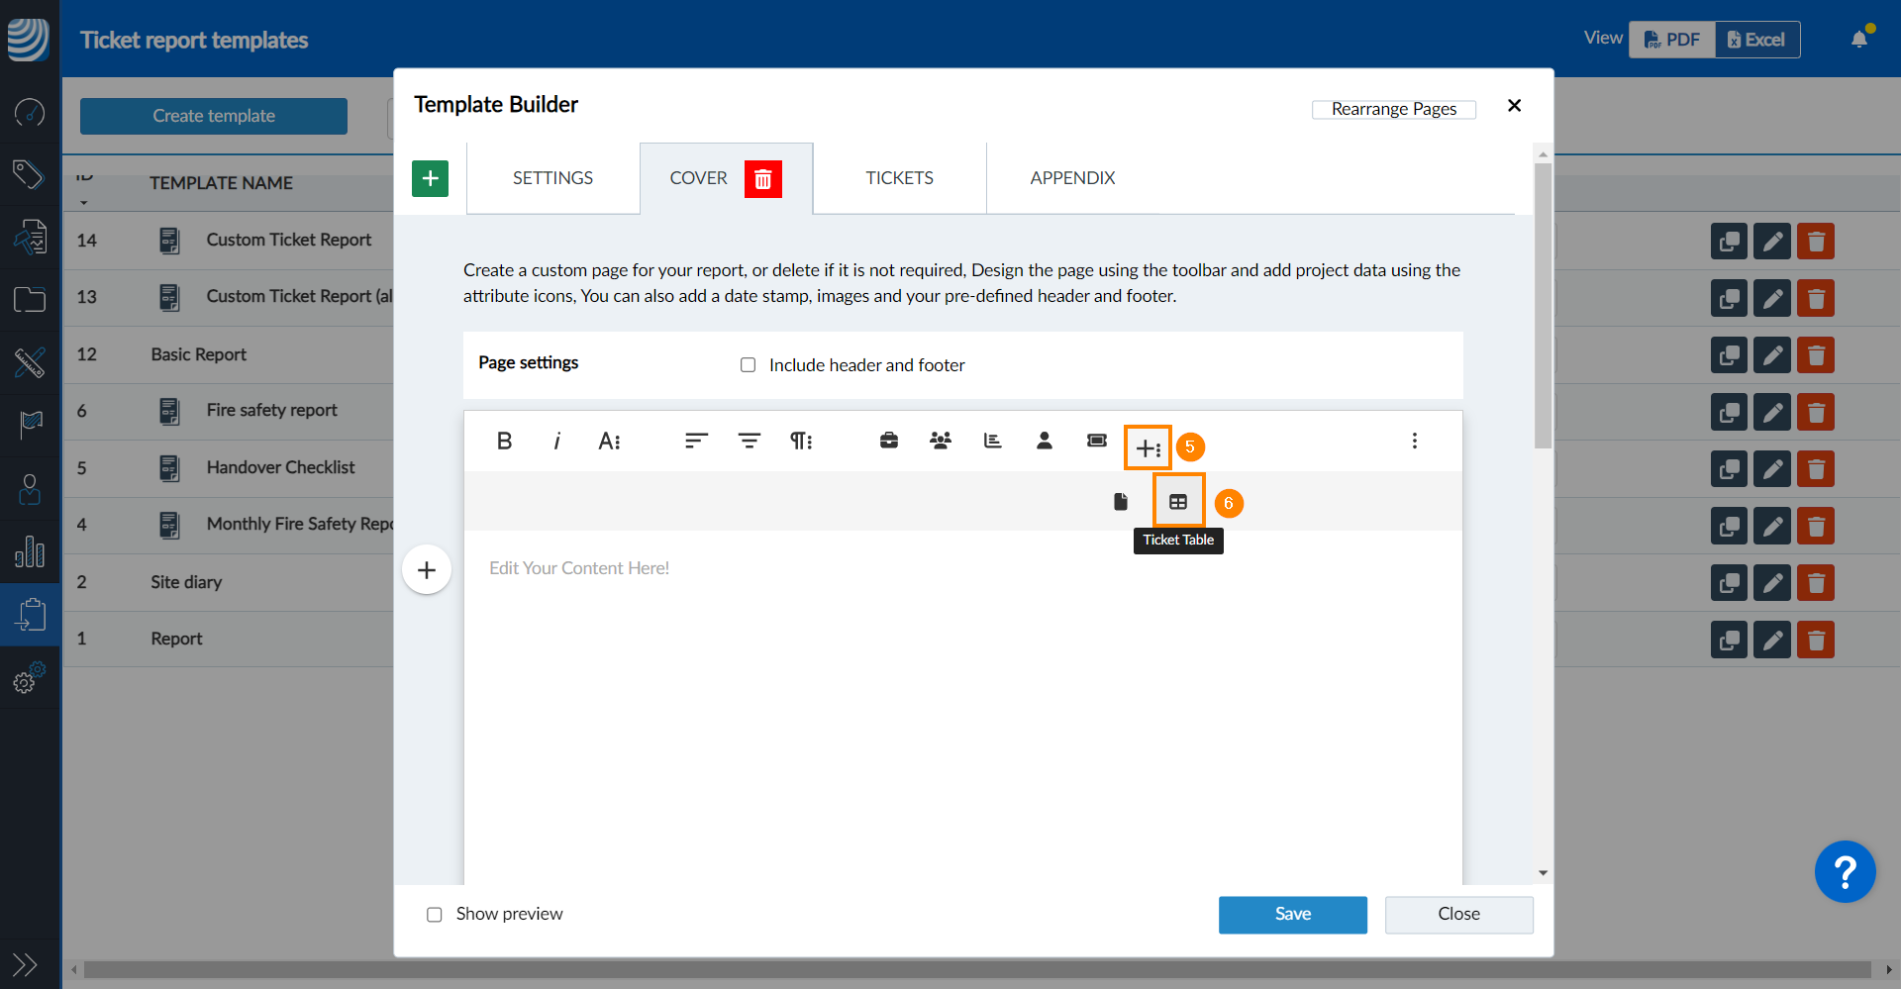Click the Bold formatting icon
This screenshot has height=989, width=1901.
click(x=504, y=442)
